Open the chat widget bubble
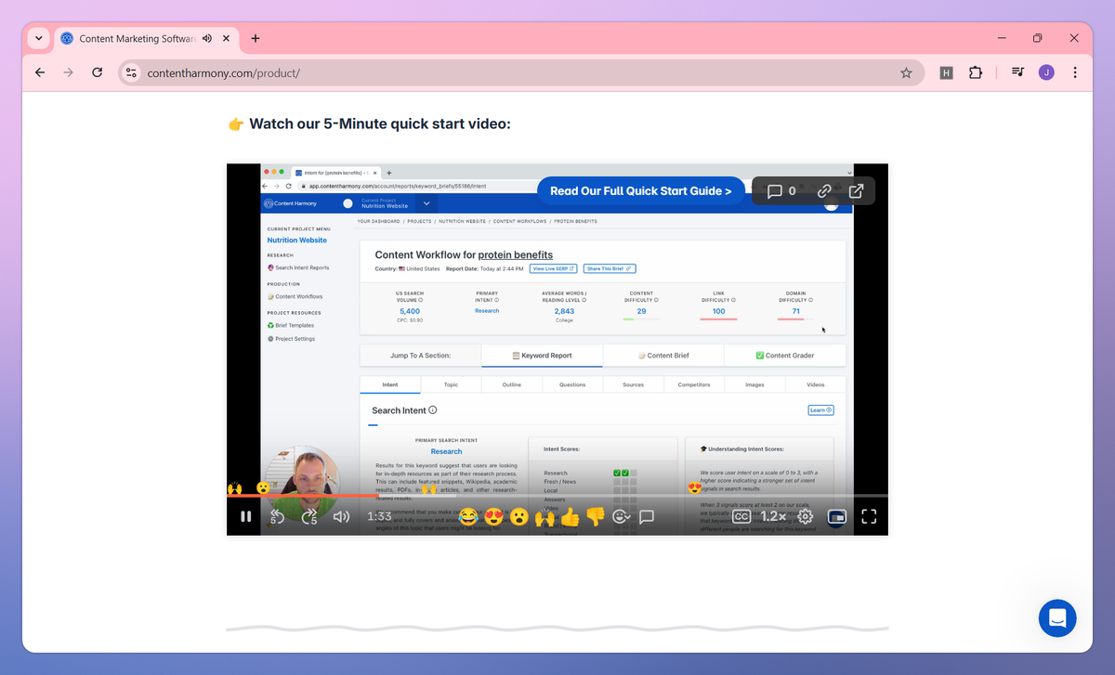This screenshot has height=675, width=1115. coord(1057,618)
